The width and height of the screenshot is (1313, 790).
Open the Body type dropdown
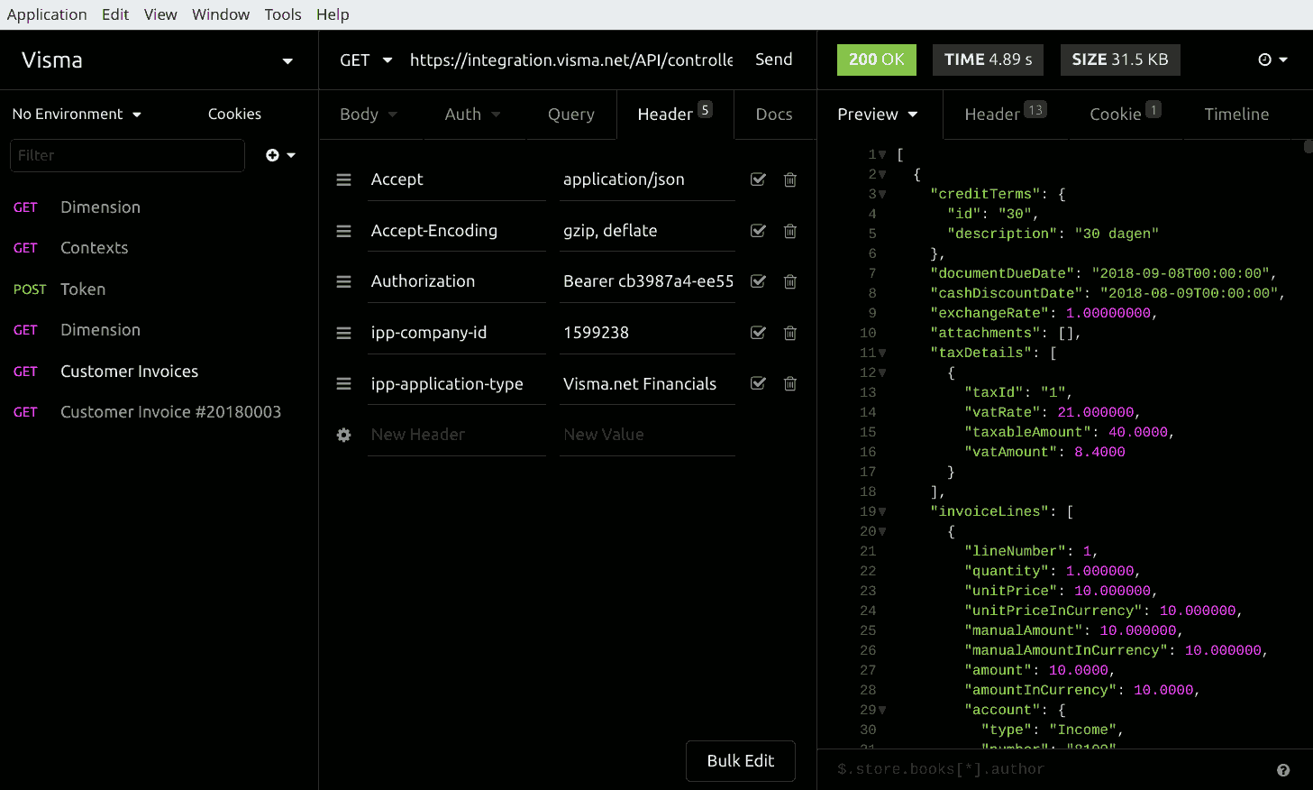(x=369, y=115)
